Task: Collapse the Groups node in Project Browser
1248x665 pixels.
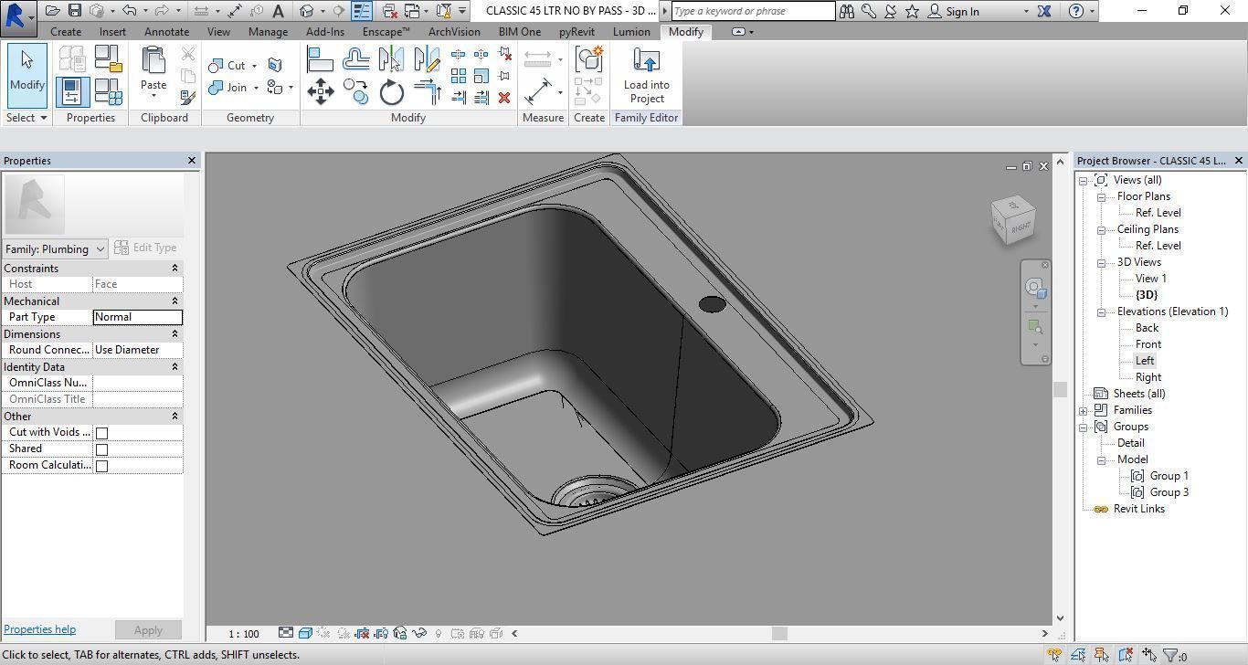Action: tap(1084, 427)
